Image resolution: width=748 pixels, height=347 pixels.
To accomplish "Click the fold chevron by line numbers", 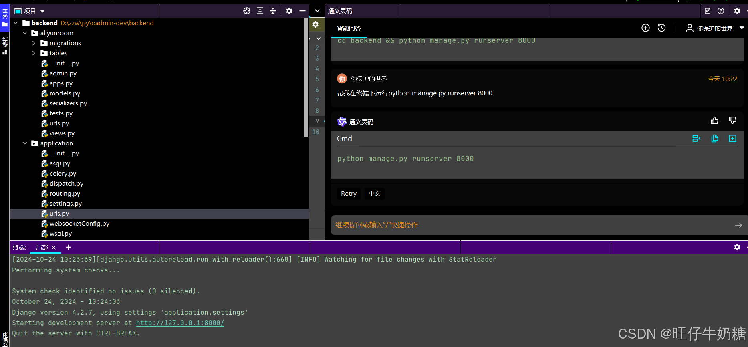I will click(319, 39).
